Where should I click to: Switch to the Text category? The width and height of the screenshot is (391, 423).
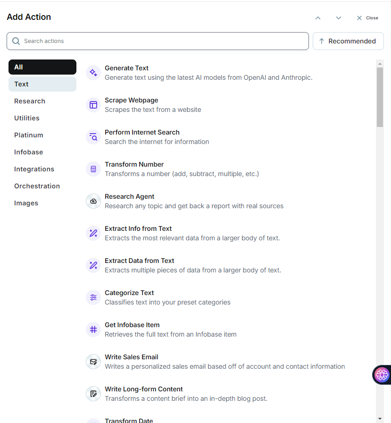(42, 84)
